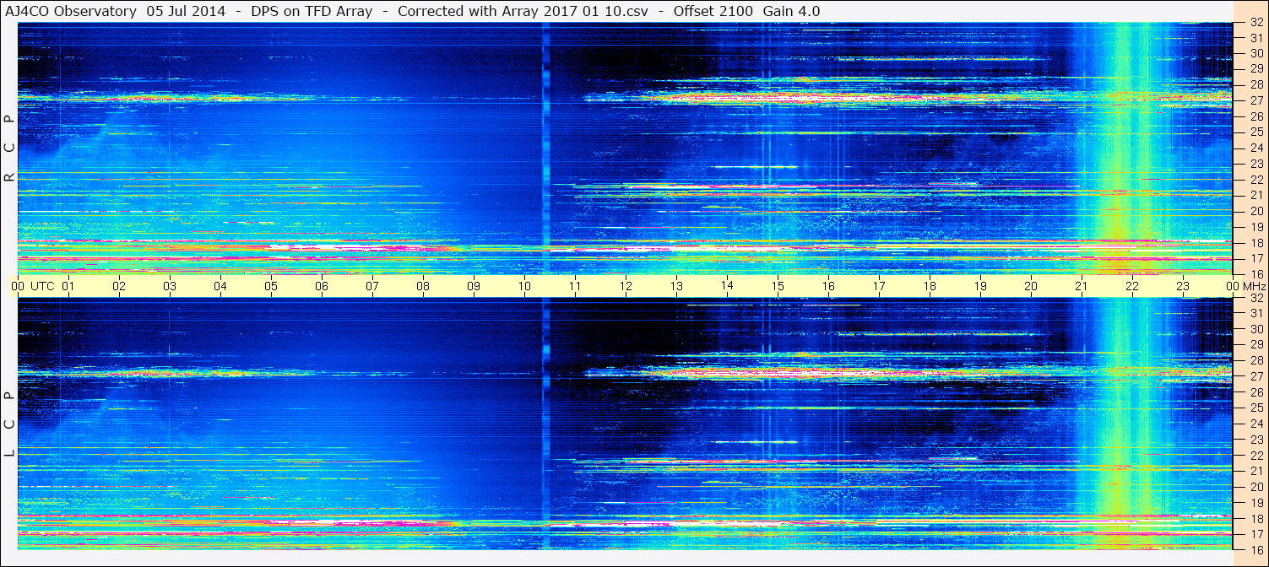Select the 16 hour mark on time axis
1269x567 pixels.
click(x=828, y=286)
